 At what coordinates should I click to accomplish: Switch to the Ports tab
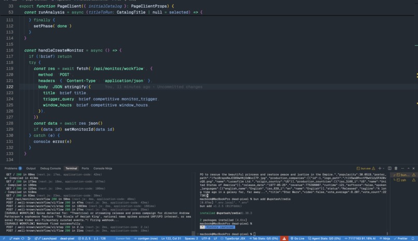click(85, 168)
